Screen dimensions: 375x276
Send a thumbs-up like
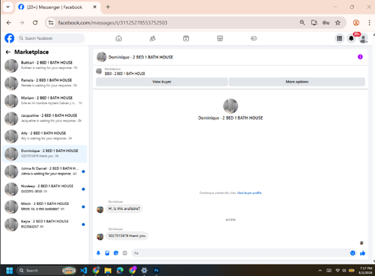coord(362,253)
